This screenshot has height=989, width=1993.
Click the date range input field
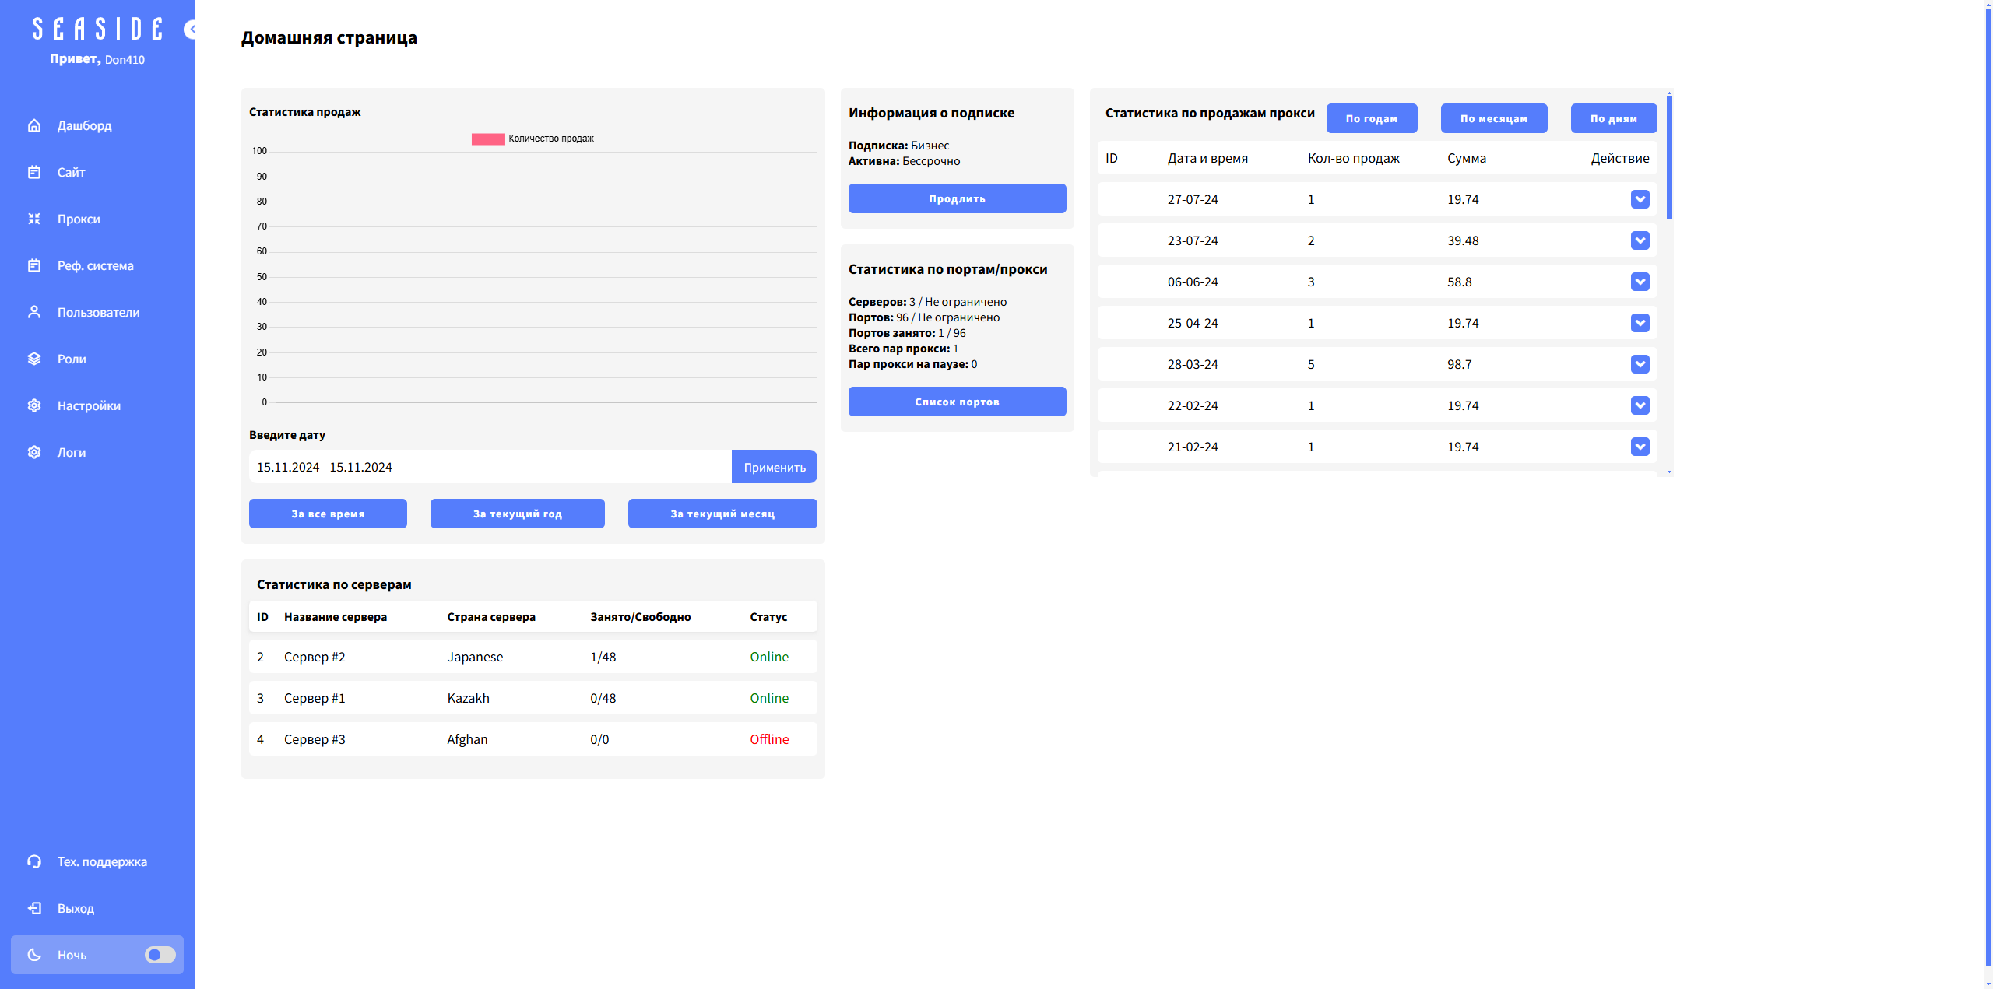490,467
